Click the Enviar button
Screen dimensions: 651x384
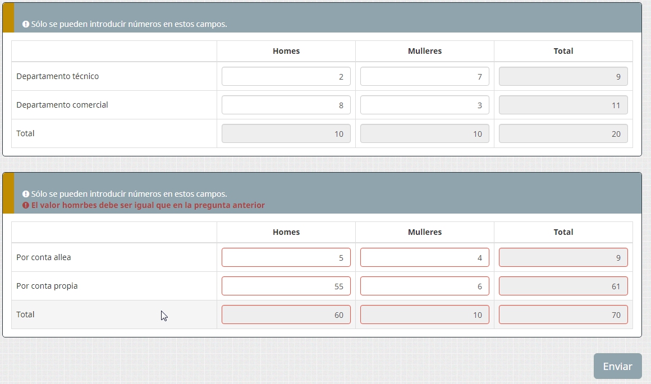(x=617, y=366)
